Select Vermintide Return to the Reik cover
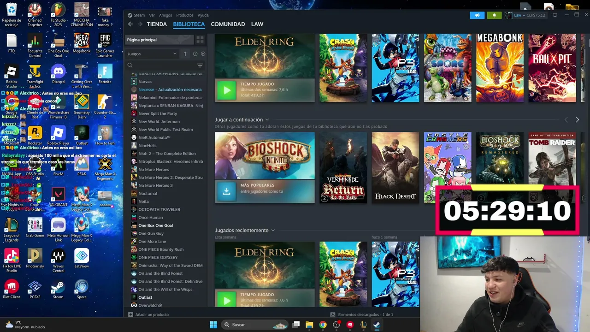The height and width of the screenshot is (332, 590). coord(343,168)
